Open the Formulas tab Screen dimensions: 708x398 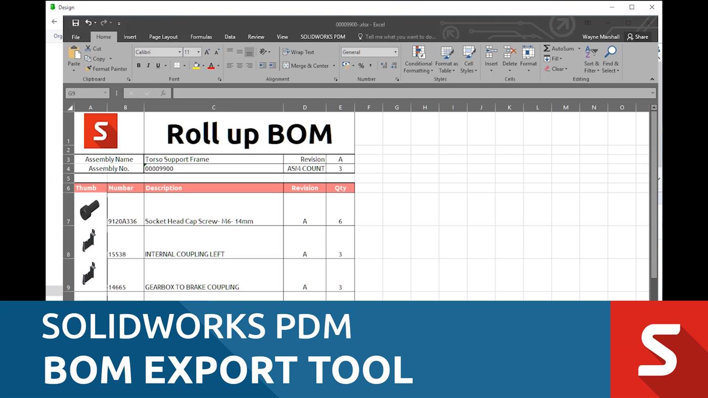click(x=201, y=36)
